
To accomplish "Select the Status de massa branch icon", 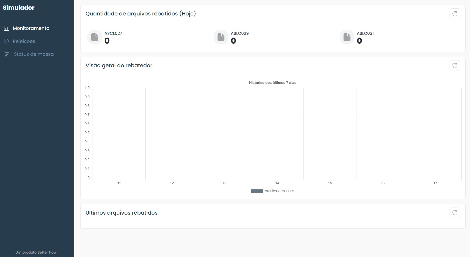I will pyautogui.click(x=6, y=54).
